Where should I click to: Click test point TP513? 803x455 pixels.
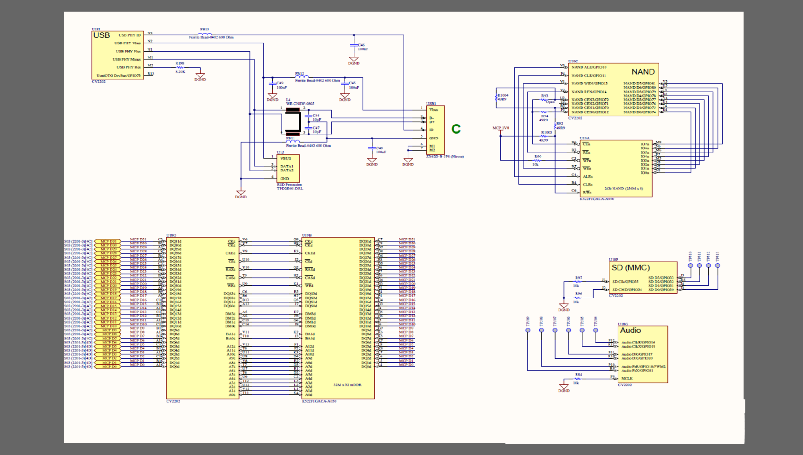(717, 265)
